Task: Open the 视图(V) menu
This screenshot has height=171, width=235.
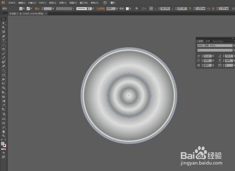Action: [73, 3]
